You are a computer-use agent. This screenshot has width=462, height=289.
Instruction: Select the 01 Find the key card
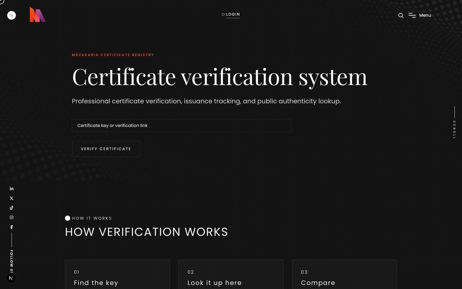click(x=117, y=274)
